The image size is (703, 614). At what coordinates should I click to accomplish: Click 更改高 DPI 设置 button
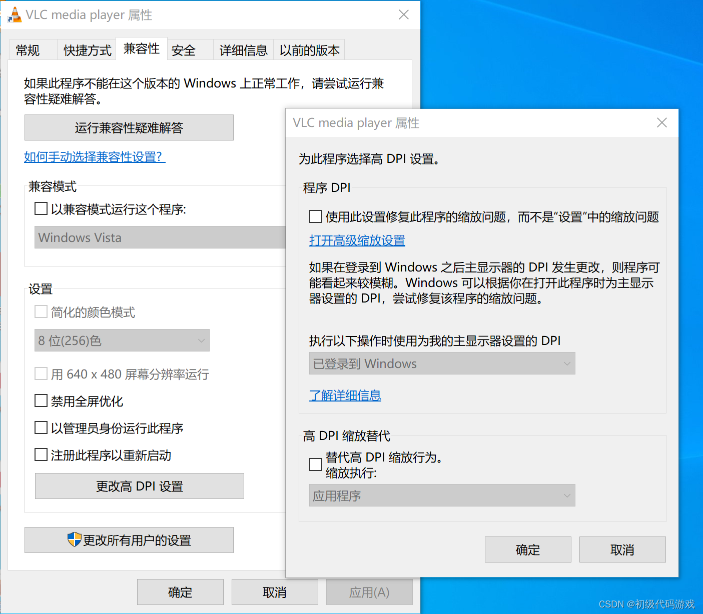[x=140, y=486]
